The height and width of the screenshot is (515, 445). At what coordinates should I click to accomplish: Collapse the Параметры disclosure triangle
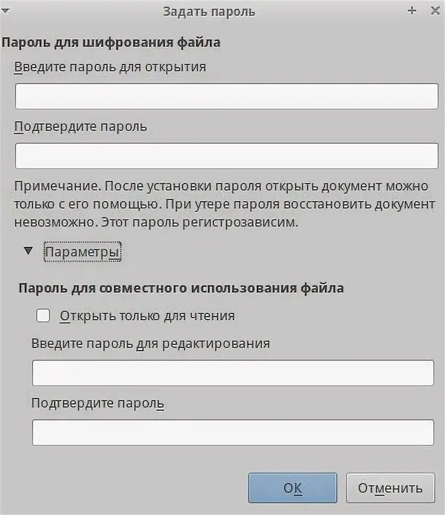point(28,251)
